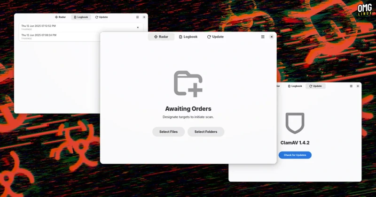The height and width of the screenshot is (197, 376).
Task: Open the hamburger menu in the top-left logbook window
Action: tap(137, 17)
